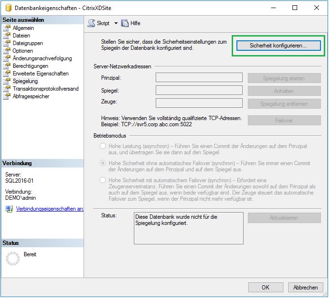Open the Transaktionsprotokollversand page

pos(46,89)
